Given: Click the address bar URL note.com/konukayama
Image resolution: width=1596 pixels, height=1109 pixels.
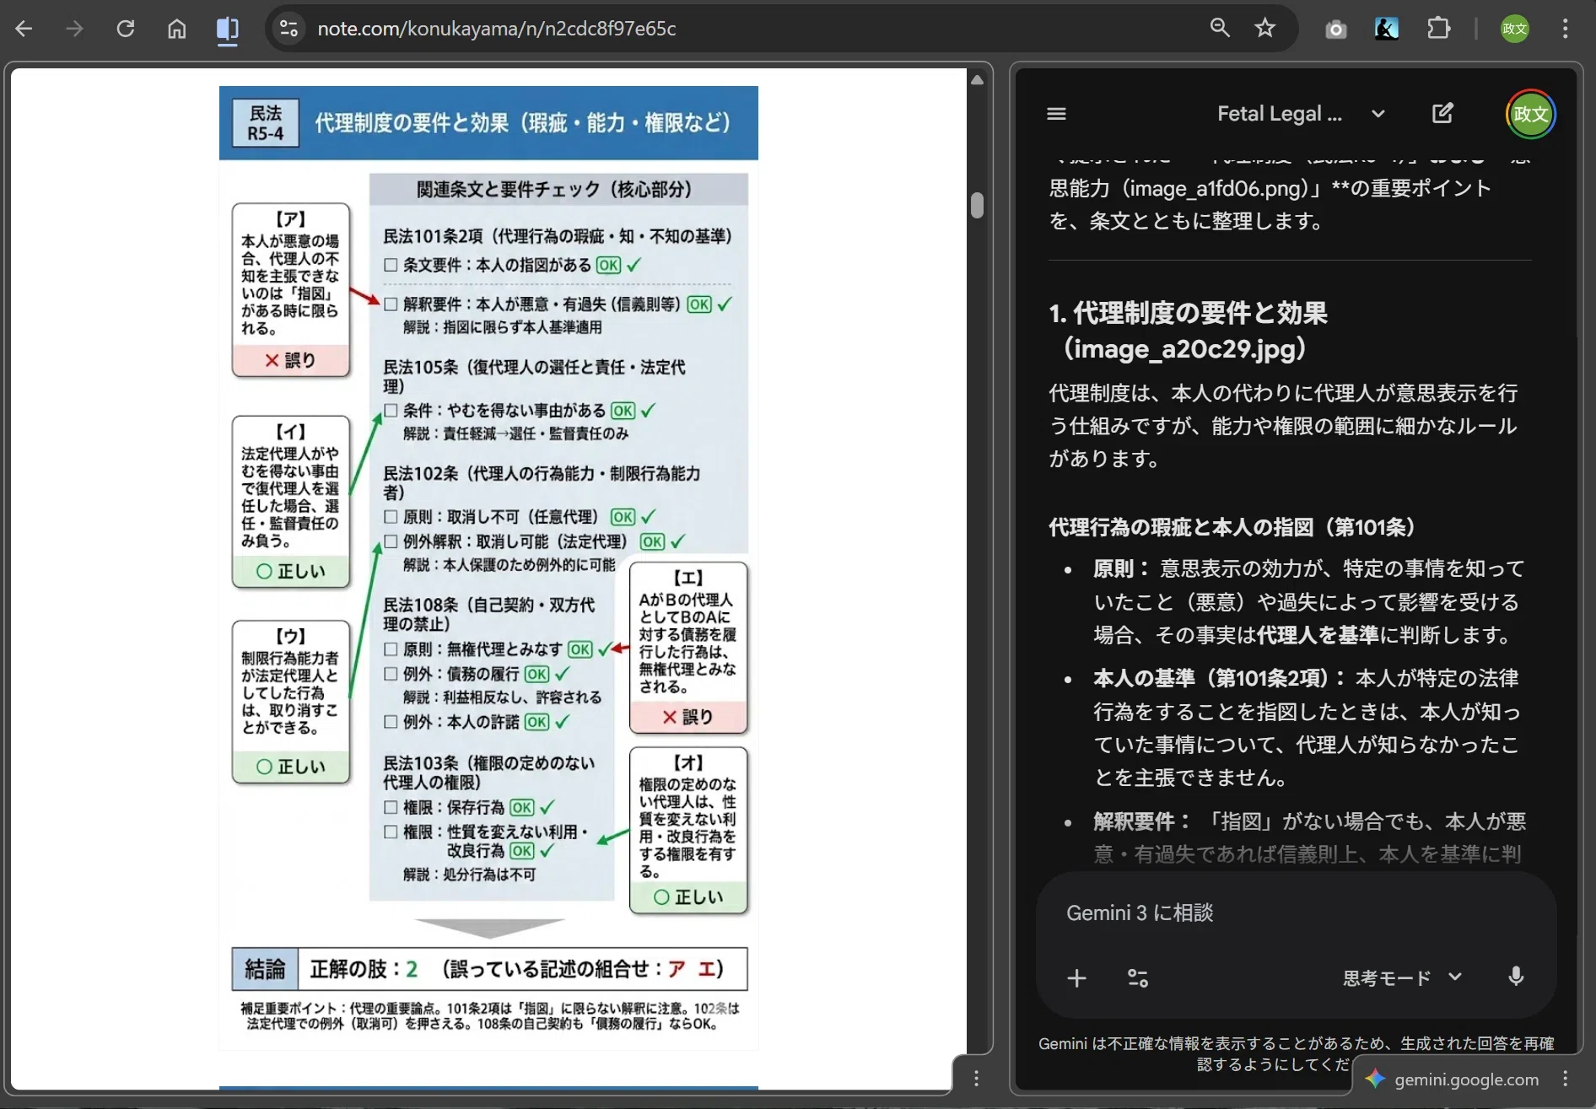Looking at the screenshot, I should click(497, 29).
